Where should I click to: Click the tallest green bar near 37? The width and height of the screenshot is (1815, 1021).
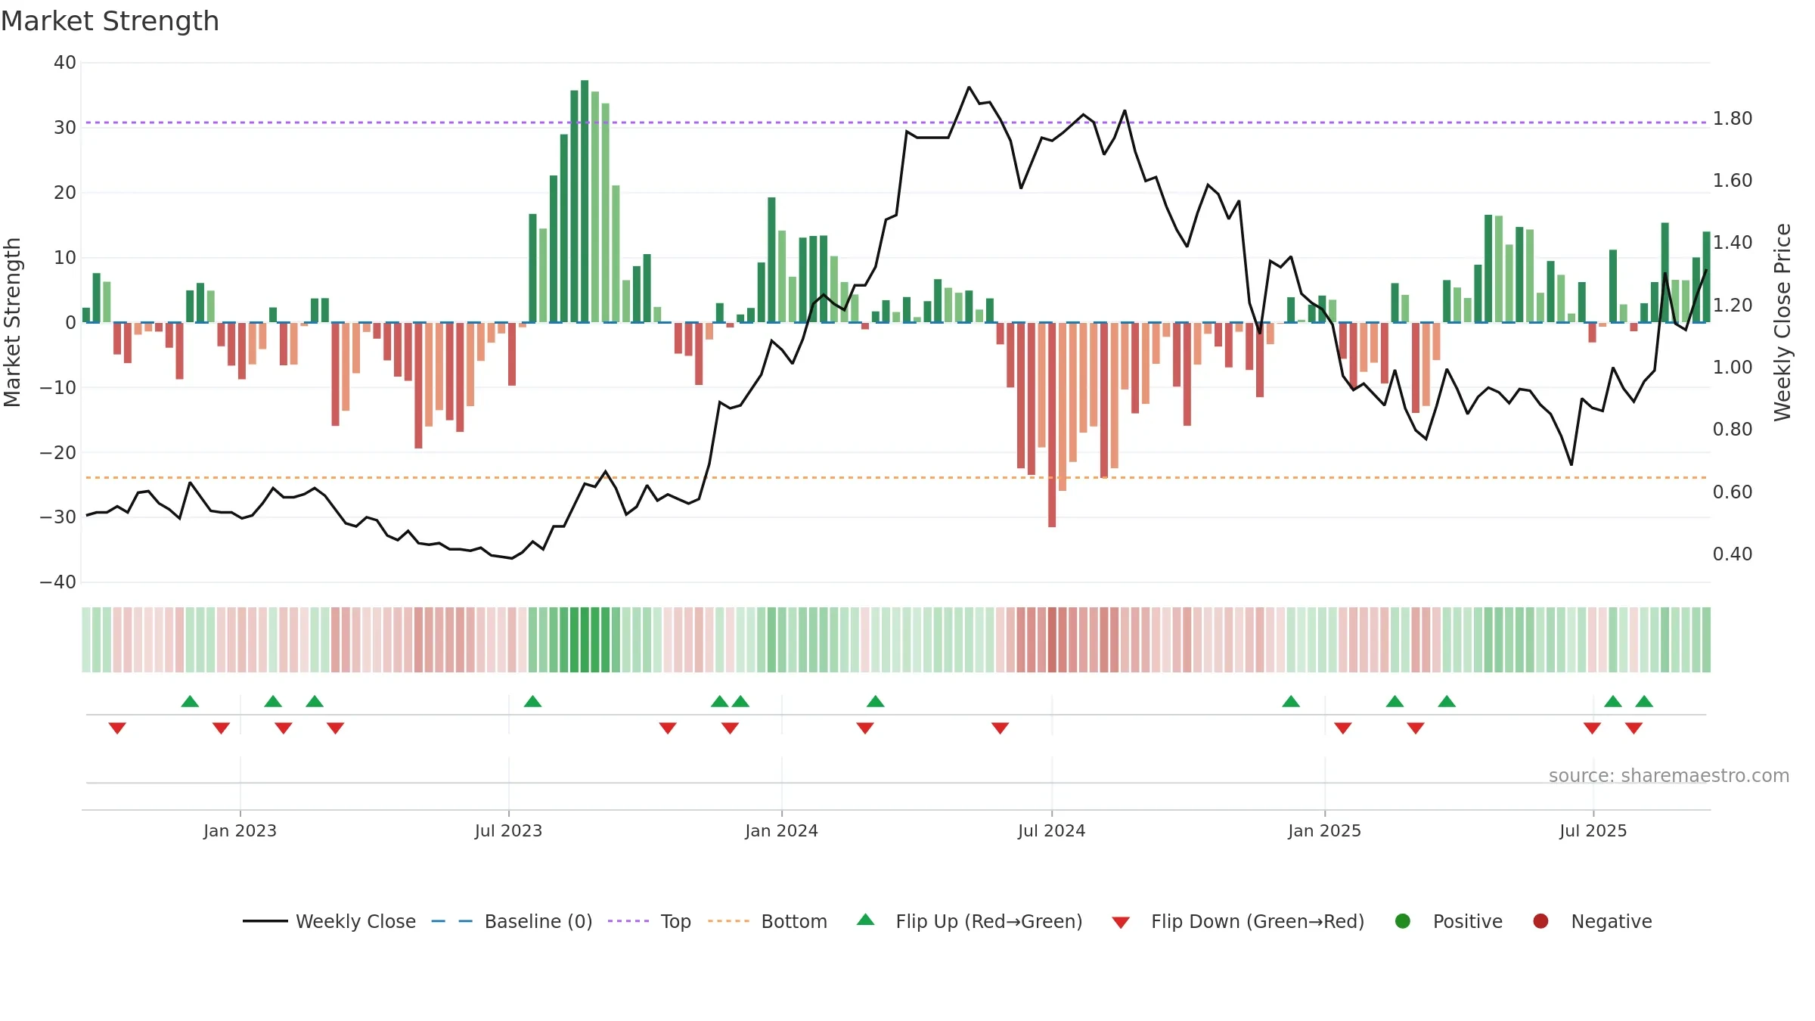585,201
